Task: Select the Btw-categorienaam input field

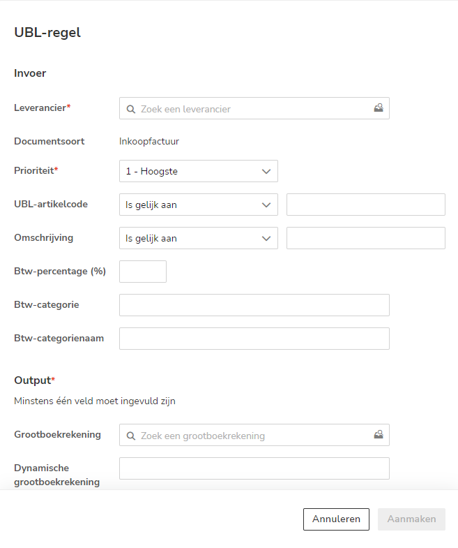Action: coord(254,339)
